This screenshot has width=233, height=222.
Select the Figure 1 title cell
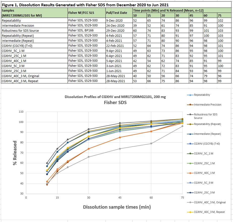pos(116,5)
